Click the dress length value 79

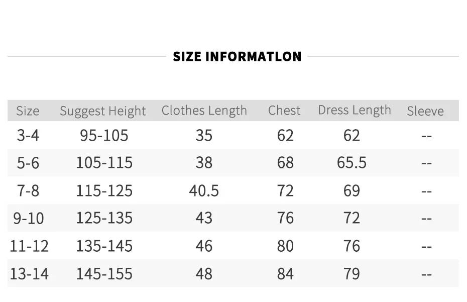point(352,274)
